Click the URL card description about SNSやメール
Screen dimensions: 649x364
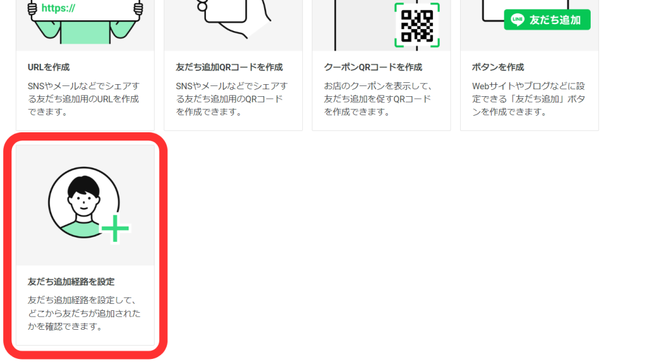tap(84, 99)
